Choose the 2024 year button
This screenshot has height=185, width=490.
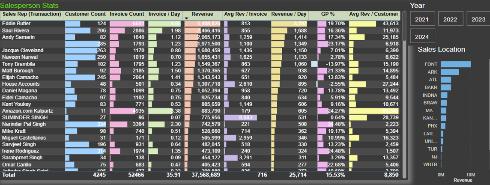point(422,36)
